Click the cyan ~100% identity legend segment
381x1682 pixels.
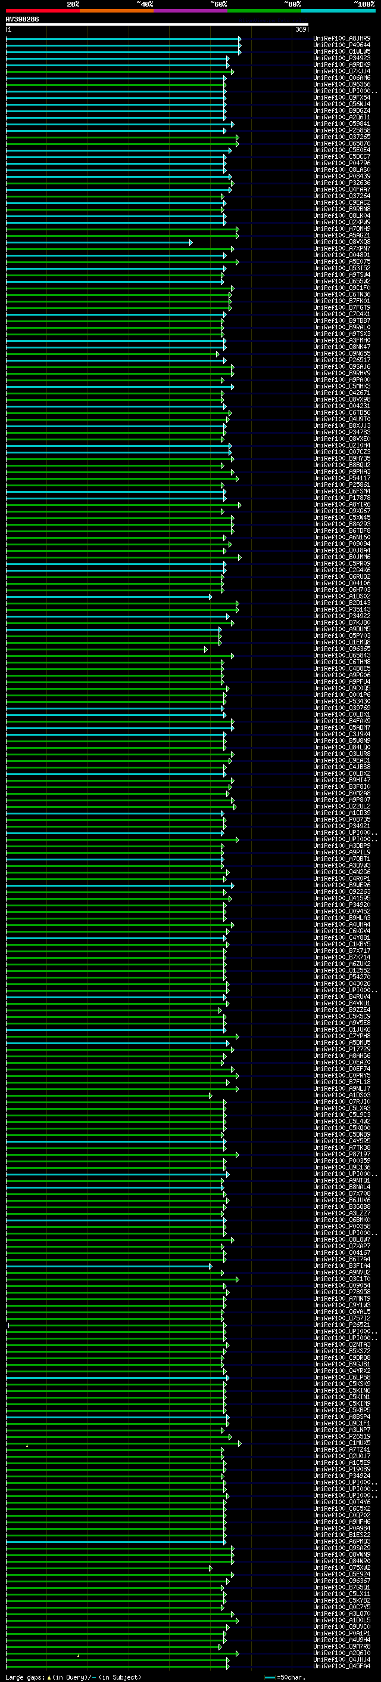tap(338, 11)
